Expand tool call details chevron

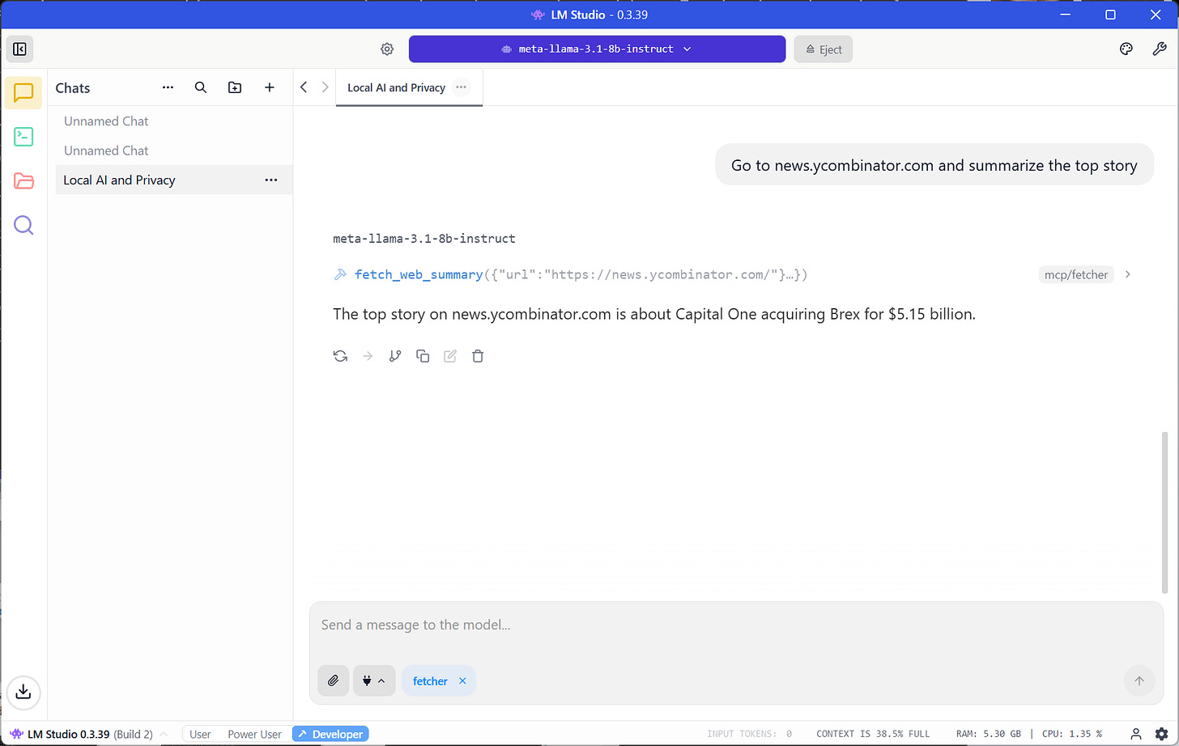click(1128, 275)
